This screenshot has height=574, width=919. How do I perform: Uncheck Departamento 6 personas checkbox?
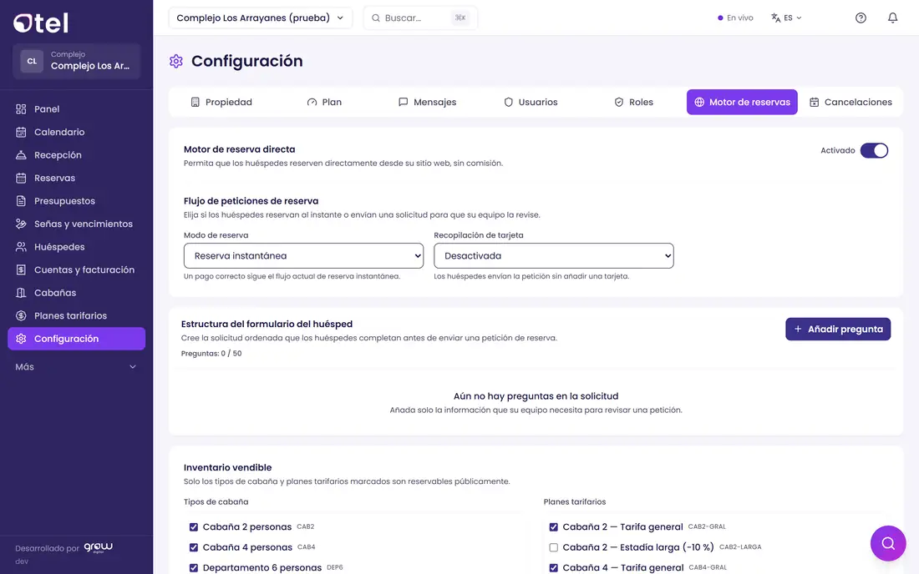tap(194, 568)
